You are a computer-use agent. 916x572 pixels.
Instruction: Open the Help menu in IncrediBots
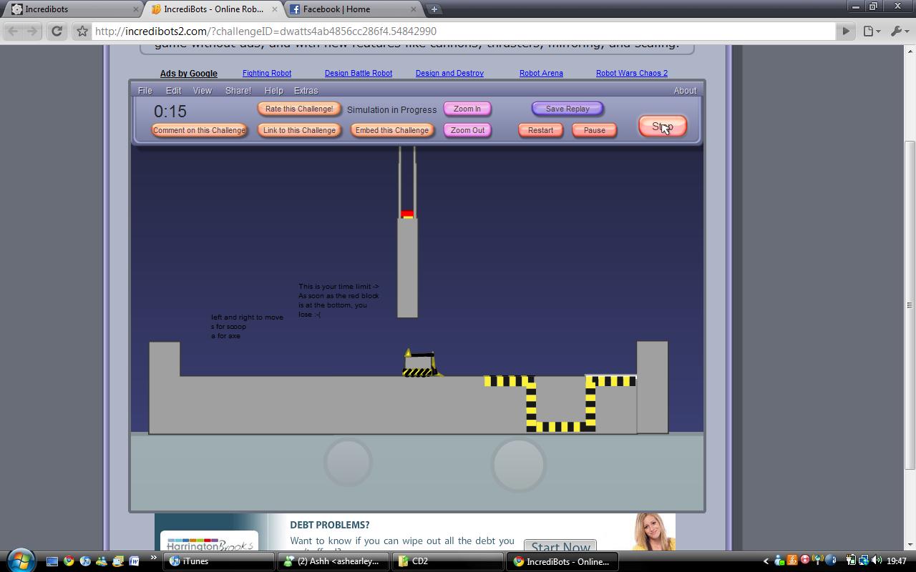point(273,91)
